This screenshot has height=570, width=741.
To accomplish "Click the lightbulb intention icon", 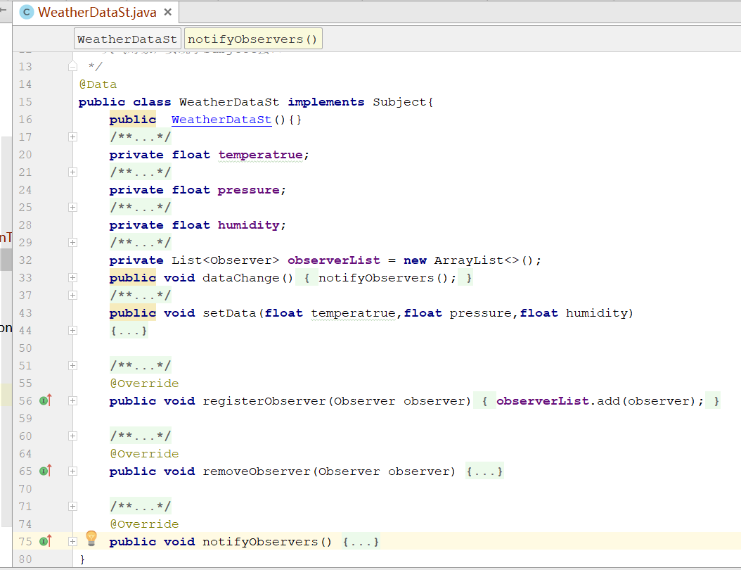I will [x=91, y=539].
